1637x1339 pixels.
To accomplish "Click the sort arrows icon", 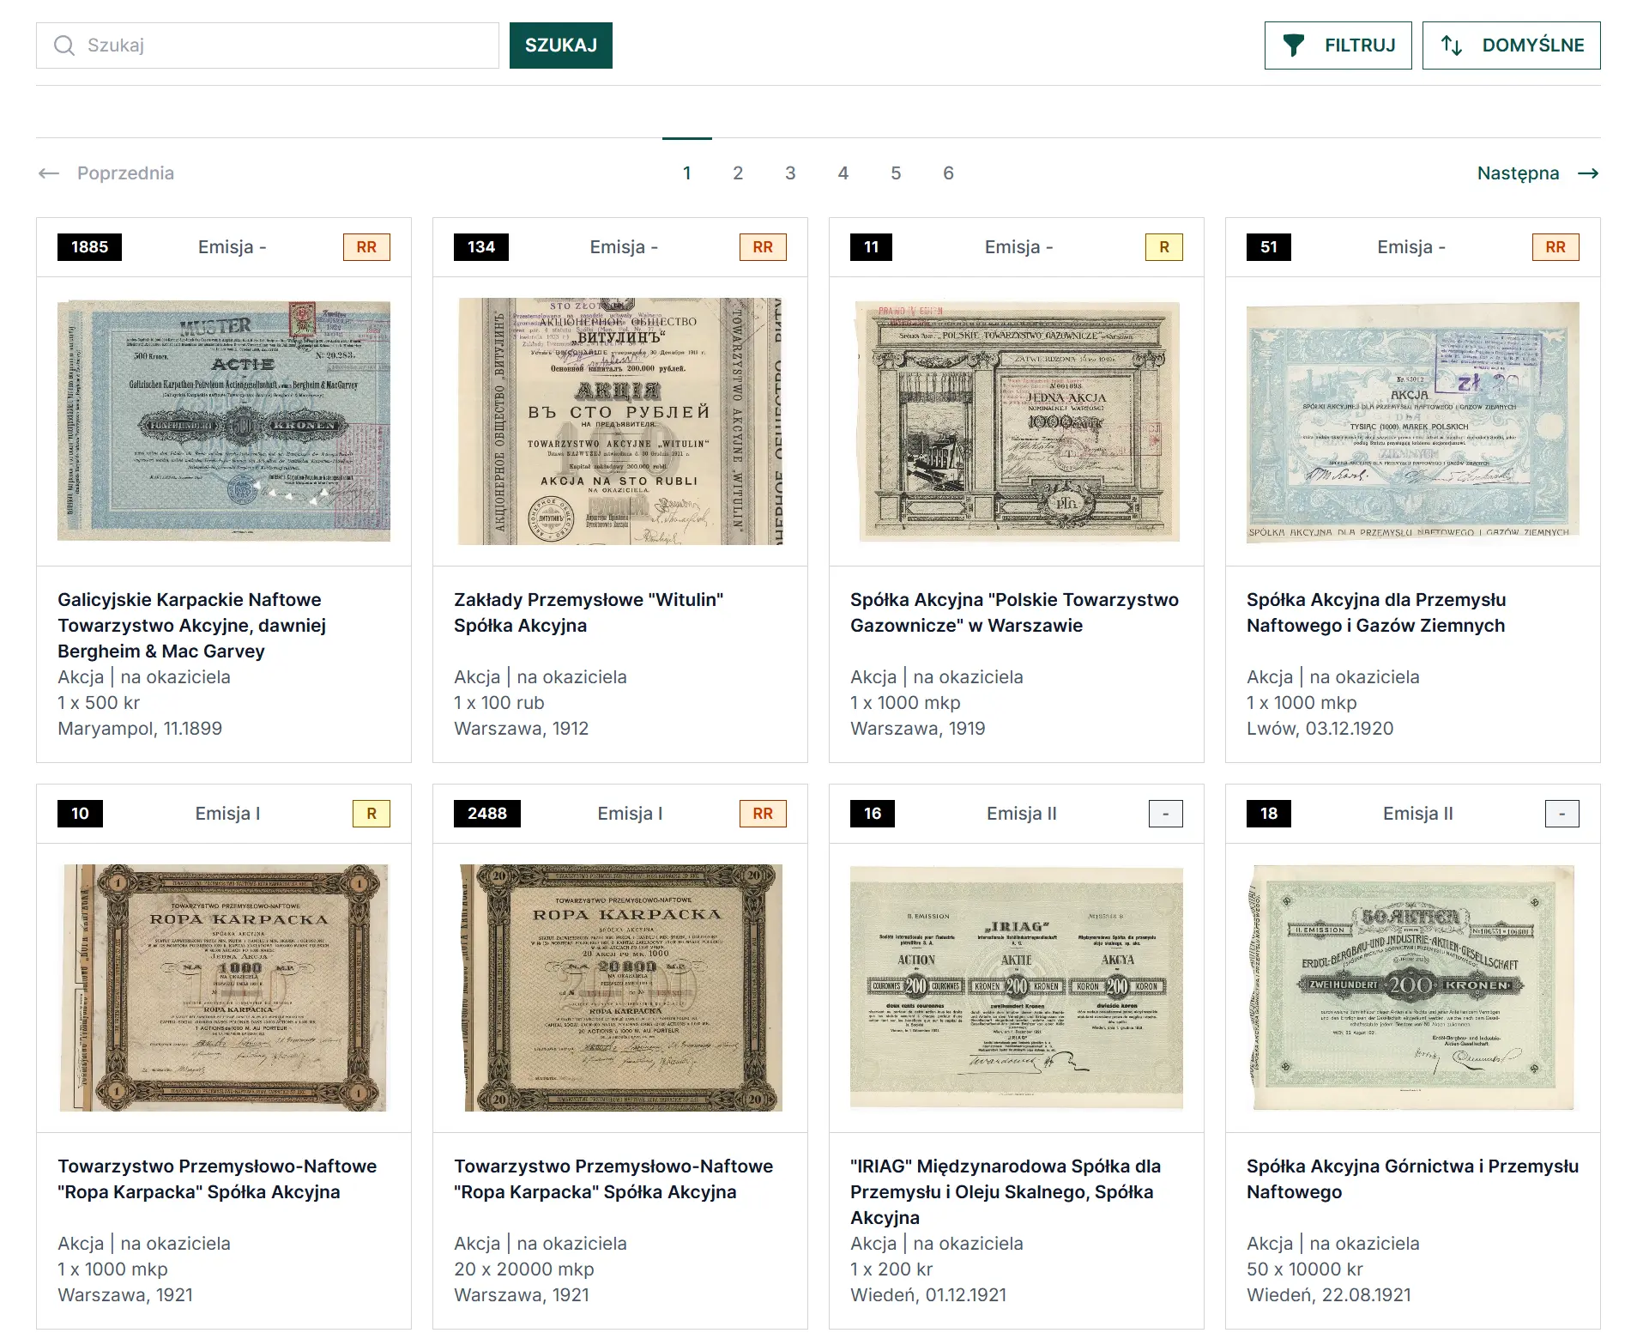I will coord(1451,45).
